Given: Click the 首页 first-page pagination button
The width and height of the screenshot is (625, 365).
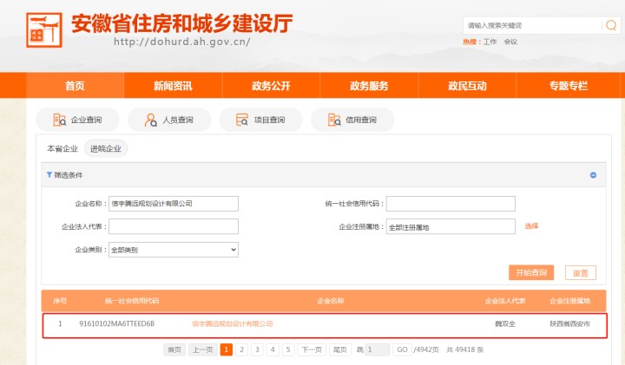Looking at the screenshot, I should [x=174, y=349].
